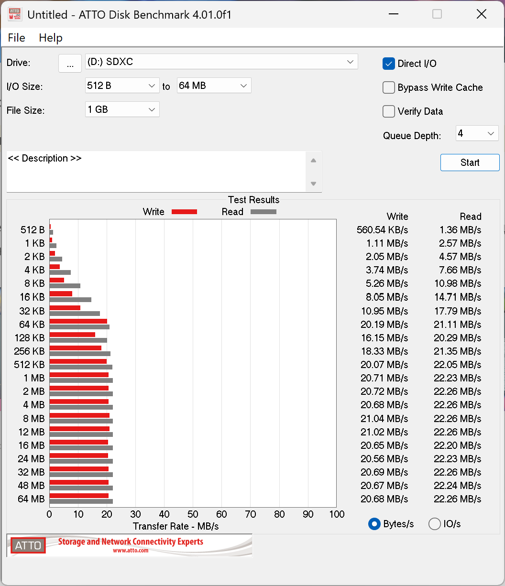Screen dimensions: 505x586
Task: Enable the Verify Data checkbox
Action: coord(388,111)
